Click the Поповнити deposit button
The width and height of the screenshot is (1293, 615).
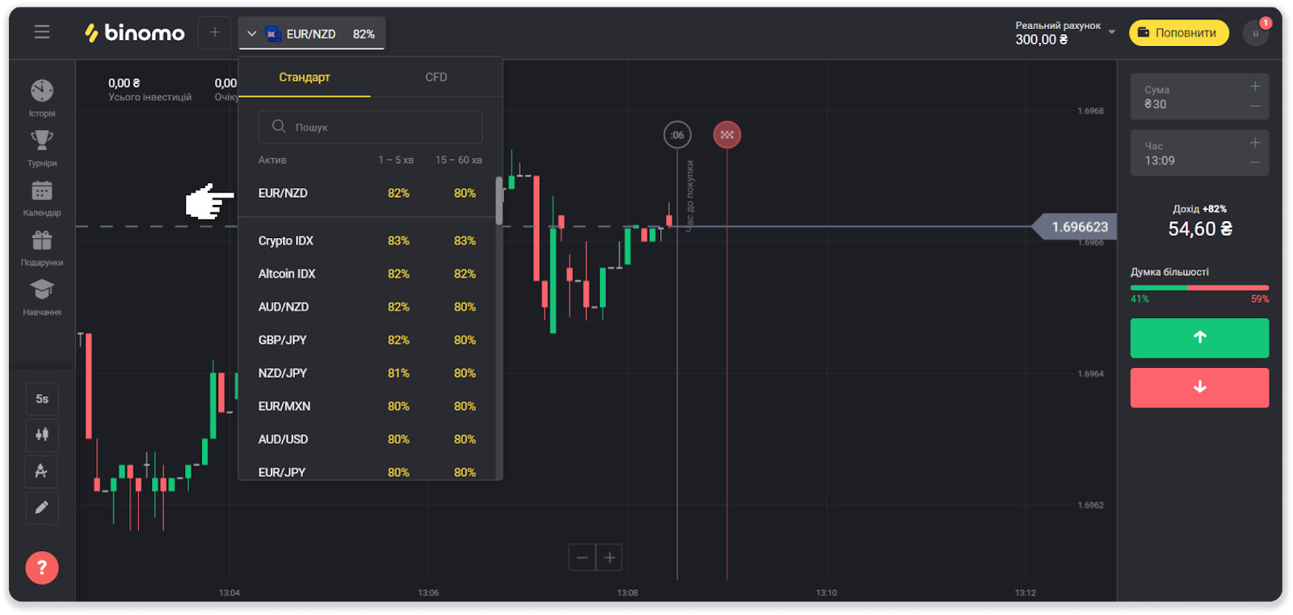click(x=1178, y=33)
